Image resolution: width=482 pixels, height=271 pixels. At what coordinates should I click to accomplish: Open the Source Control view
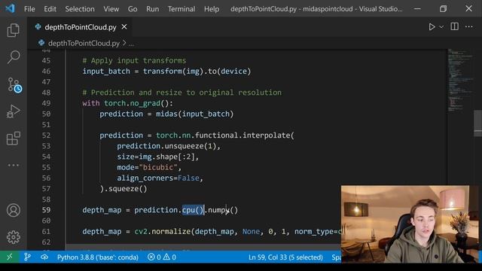coord(14,84)
